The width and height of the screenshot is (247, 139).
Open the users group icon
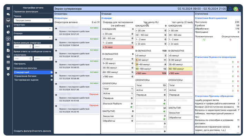pos(8,68)
